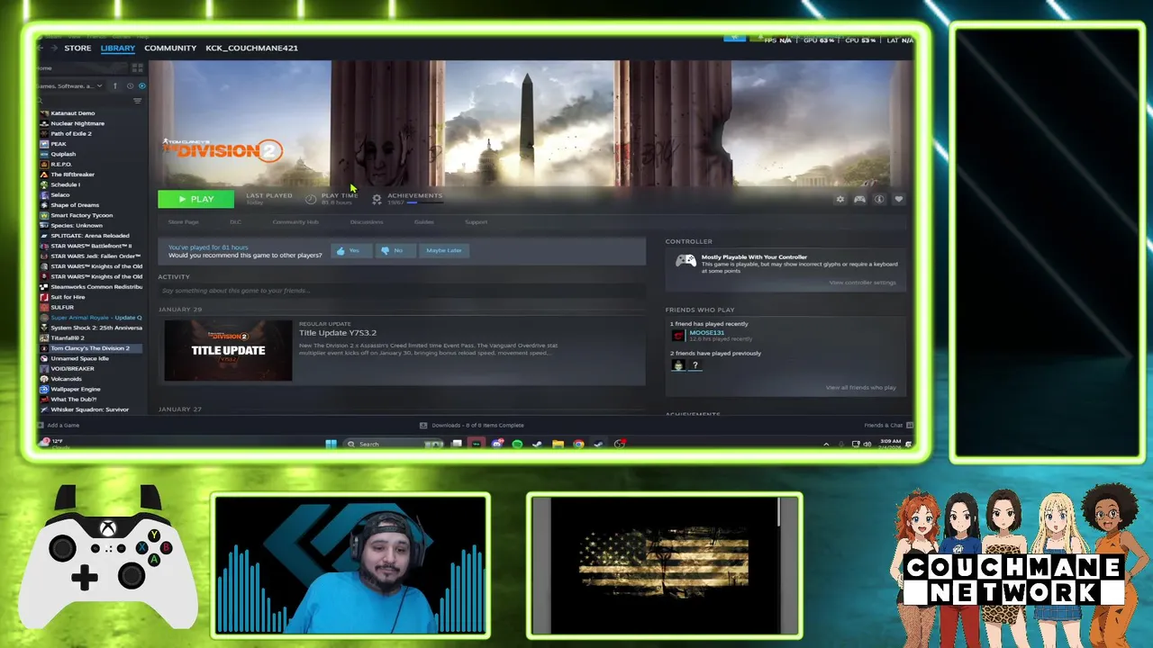Viewport: 1153px width, 648px height.
Task: Toggle recent activity clock filter
Action: [130, 85]
